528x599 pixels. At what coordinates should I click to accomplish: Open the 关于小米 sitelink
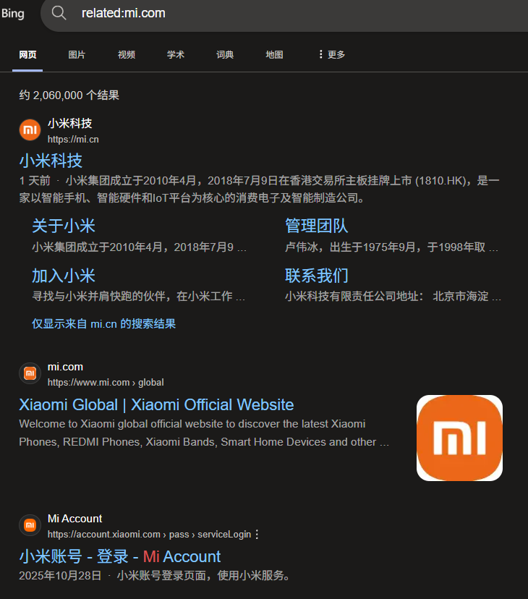[x=64, y=226]
